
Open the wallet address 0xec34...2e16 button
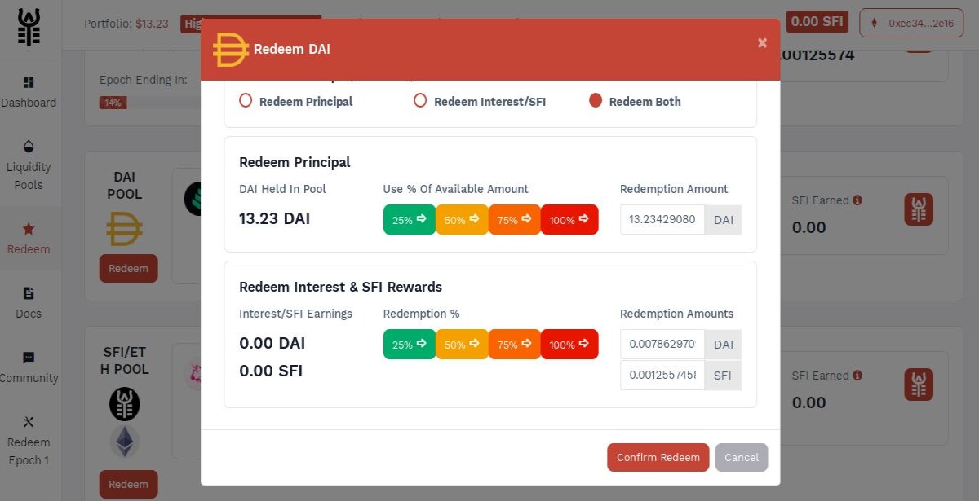click(x=911, y=24)
